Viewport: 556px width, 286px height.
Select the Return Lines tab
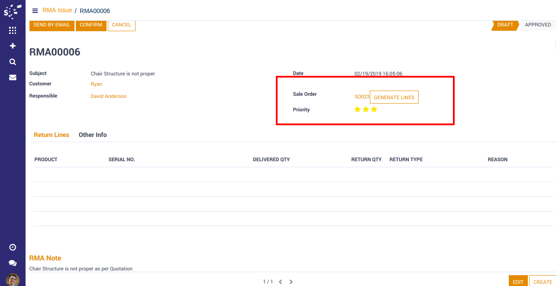pos(52,135)
